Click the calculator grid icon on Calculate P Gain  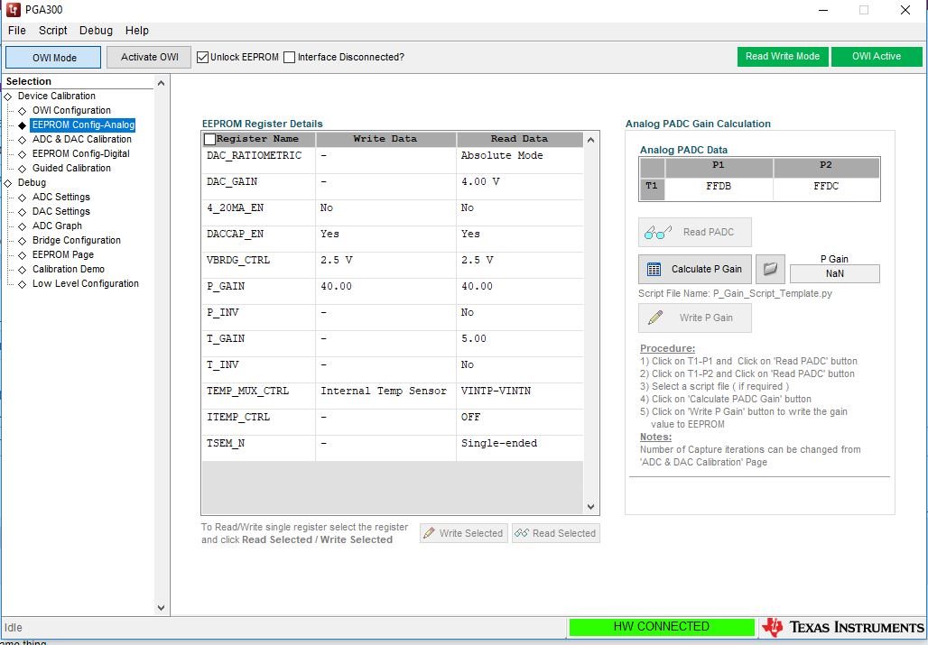point(654,270)
